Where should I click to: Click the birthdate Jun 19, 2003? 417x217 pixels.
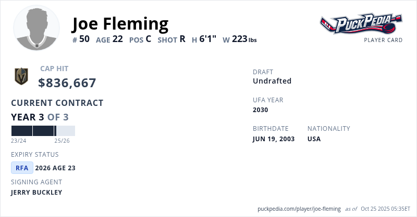click(x=274, y=139)
